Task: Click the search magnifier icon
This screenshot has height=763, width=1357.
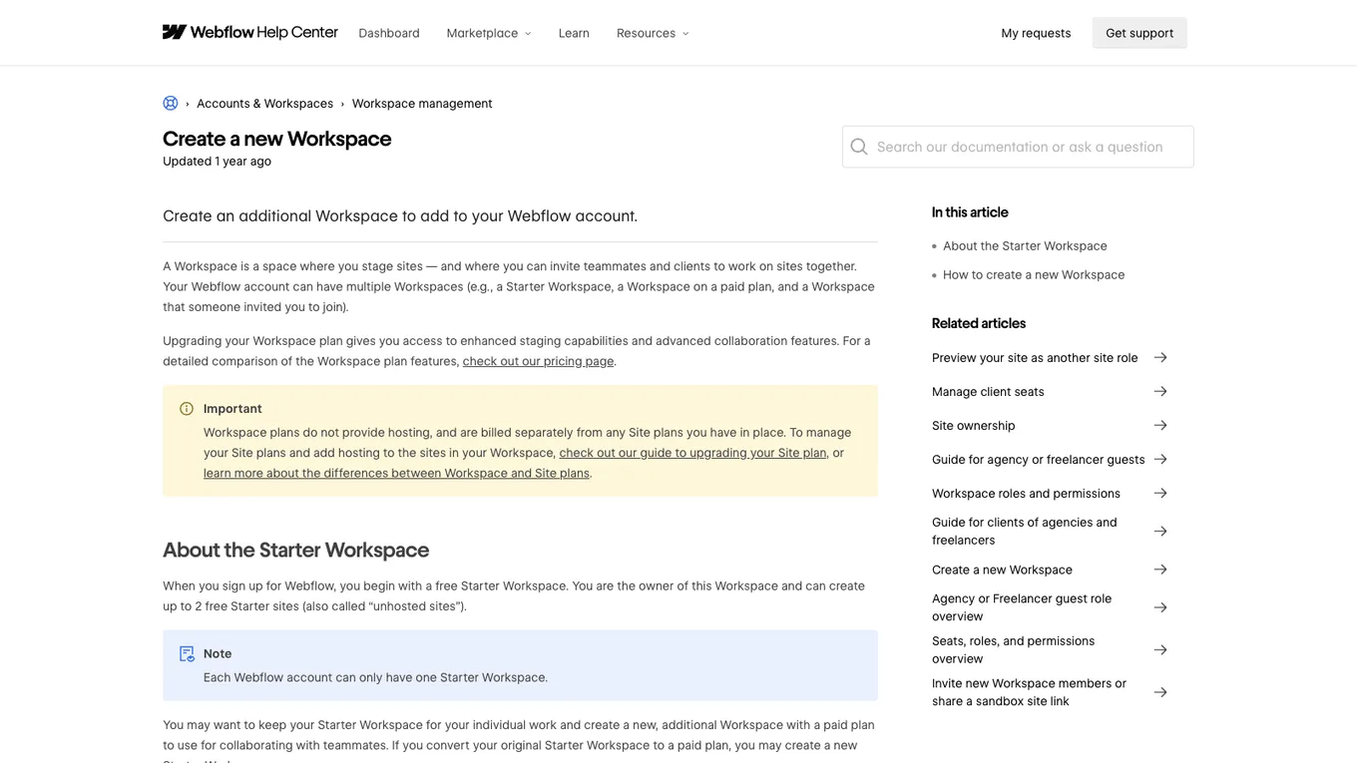Action: (x=859, y=147)
